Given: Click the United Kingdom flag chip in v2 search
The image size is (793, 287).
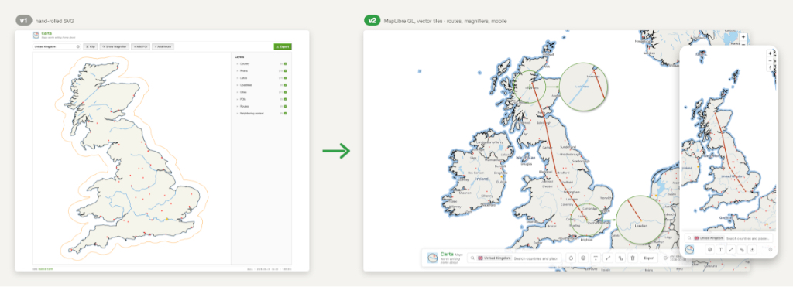Looking at the screenshot, I should 494,258.
